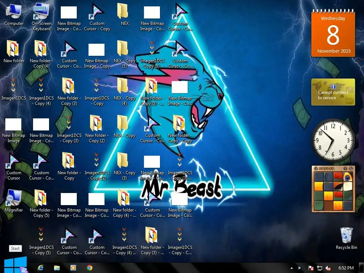Show hidden tray icons arrow
Image resolution: width=364 pixels, height=273 pixels.
tap(291, 268)
